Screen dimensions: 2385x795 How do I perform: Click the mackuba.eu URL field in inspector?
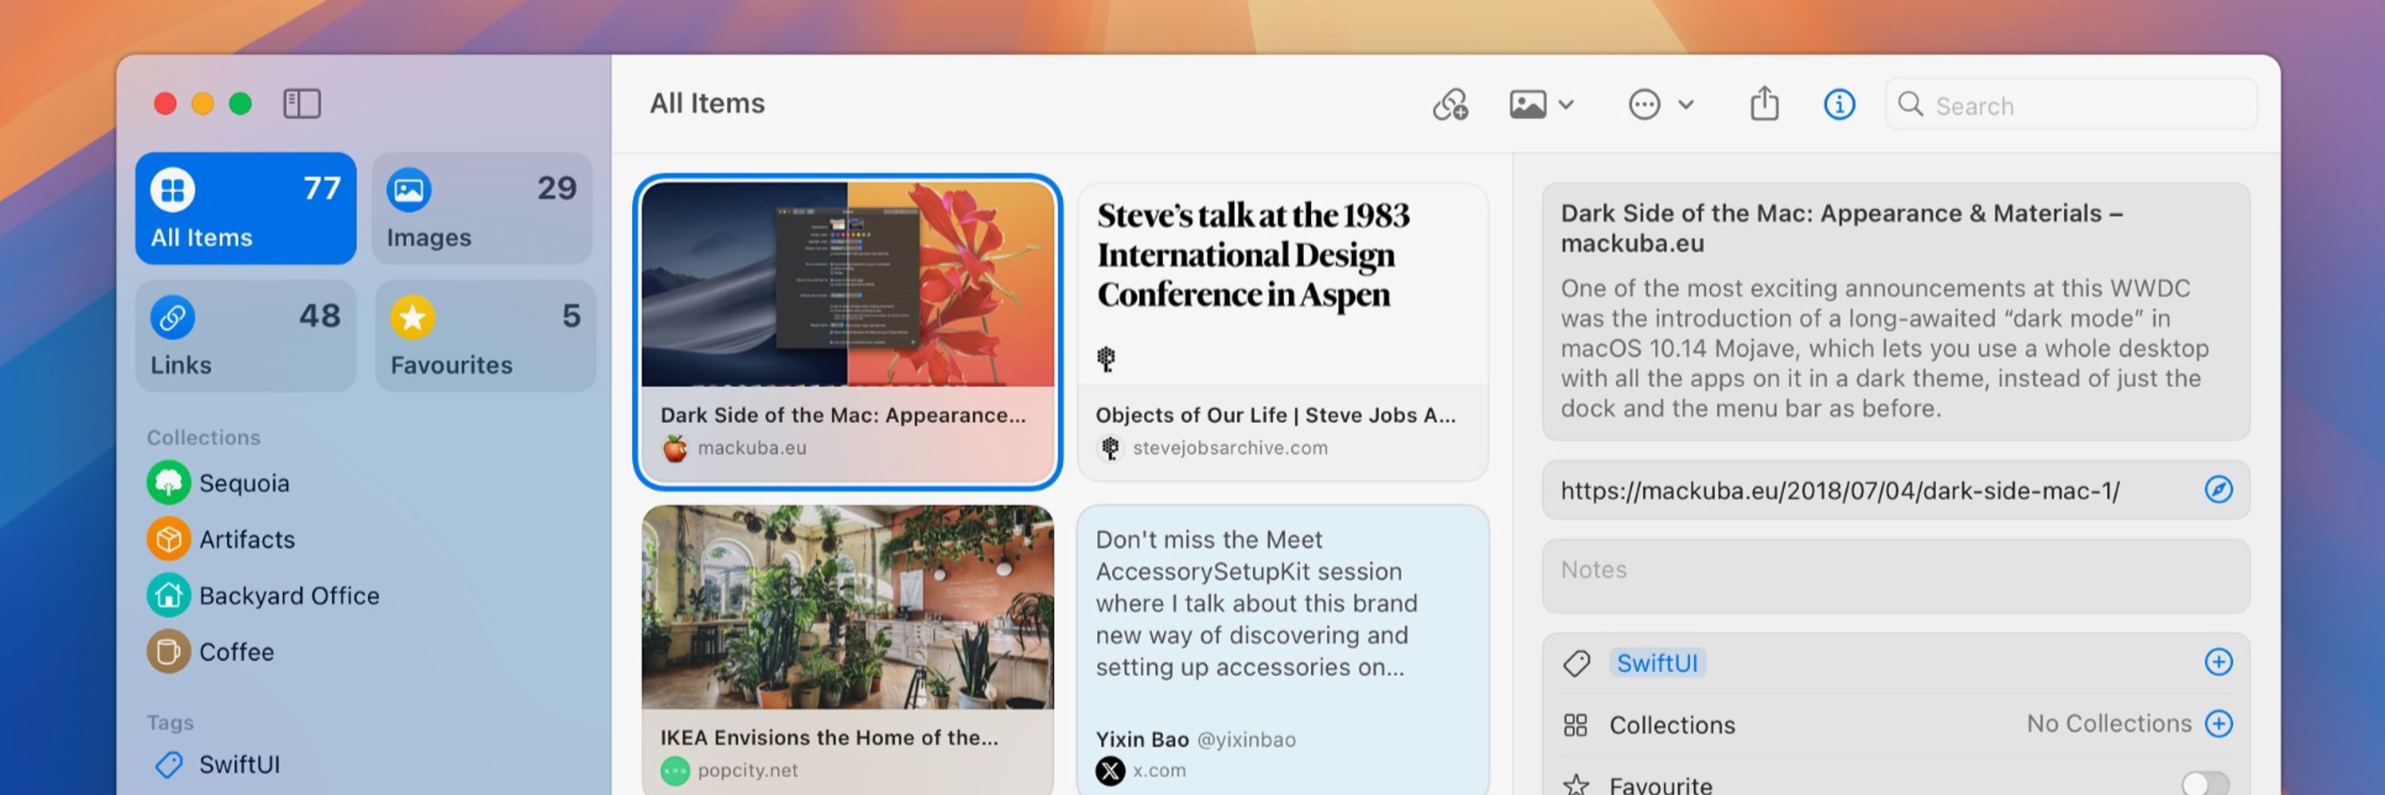(1895, 491)
